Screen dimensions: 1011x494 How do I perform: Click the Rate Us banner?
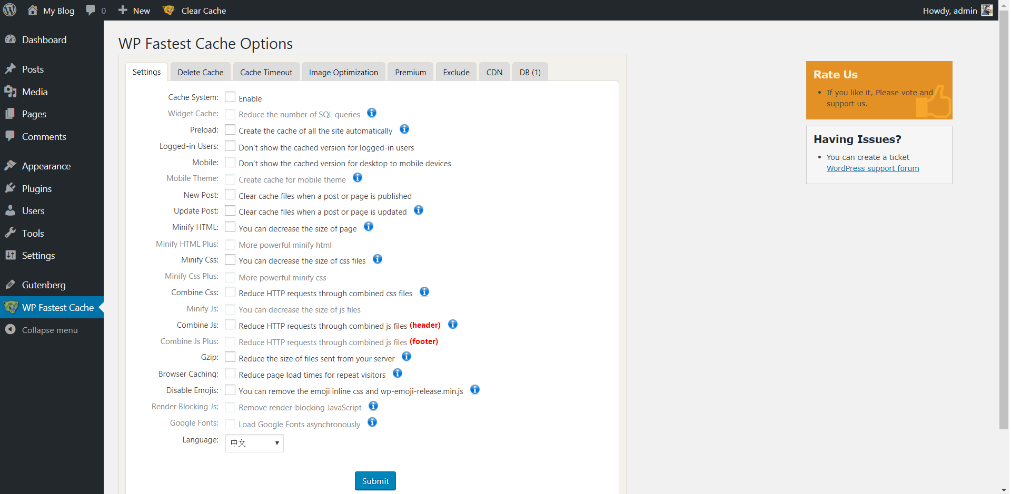point(879,90)
